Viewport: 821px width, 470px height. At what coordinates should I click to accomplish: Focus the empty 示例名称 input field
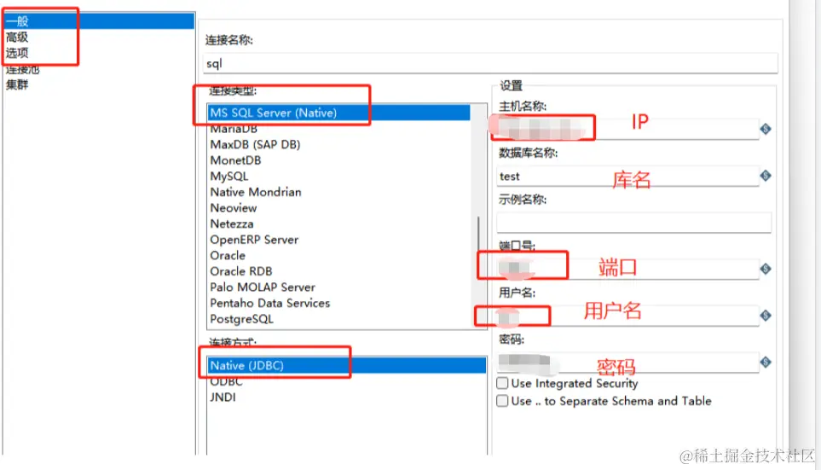633,222
